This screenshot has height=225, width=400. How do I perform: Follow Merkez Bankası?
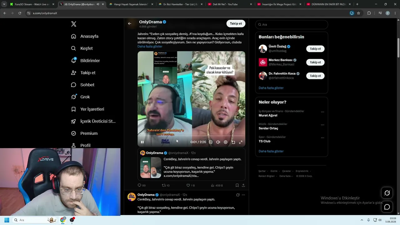pyautogui.click(x=315, y=62)
